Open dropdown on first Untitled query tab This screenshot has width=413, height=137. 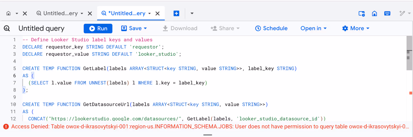pos(82,13)
